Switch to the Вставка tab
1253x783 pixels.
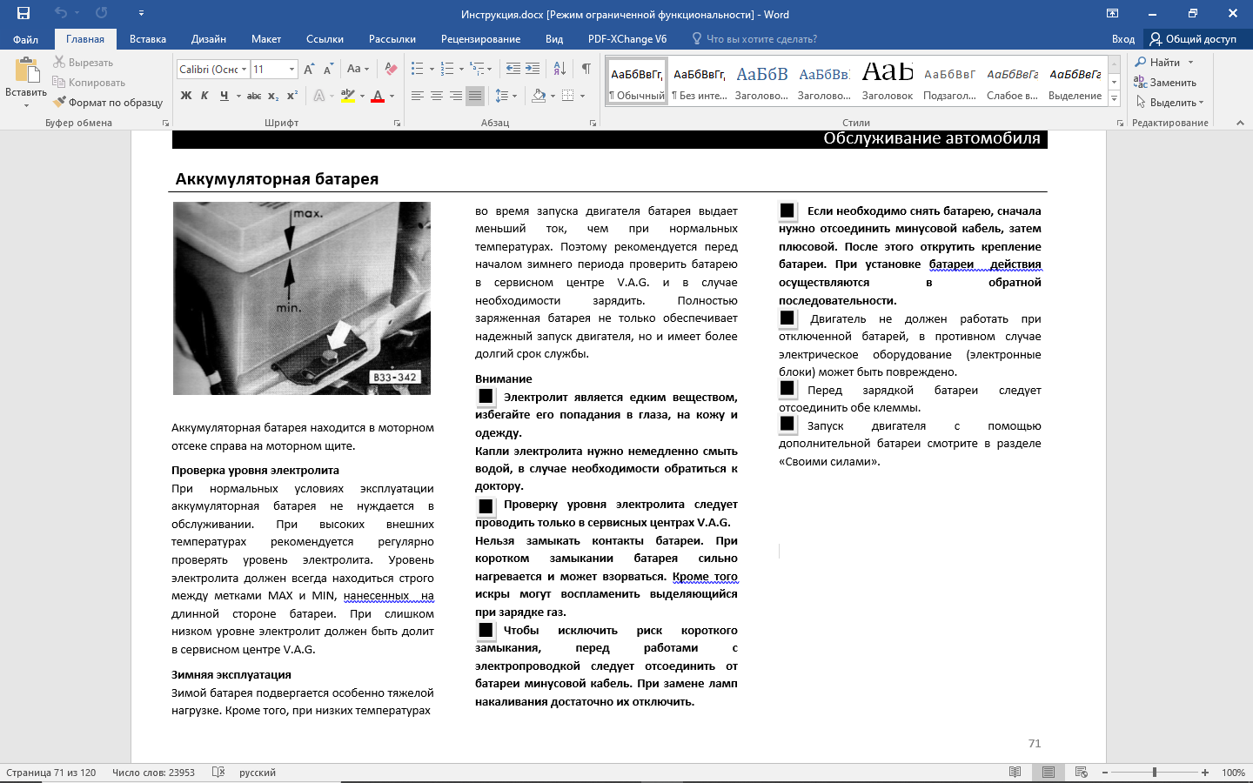(x=148, y=39)
